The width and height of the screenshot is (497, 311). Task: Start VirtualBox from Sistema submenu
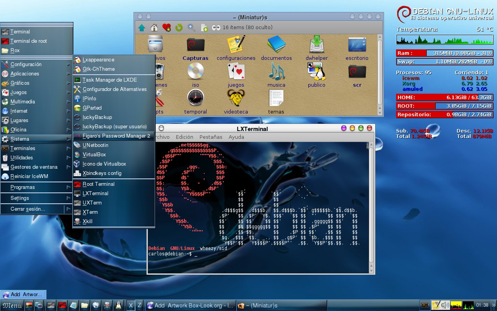click(x=114, y=154)
